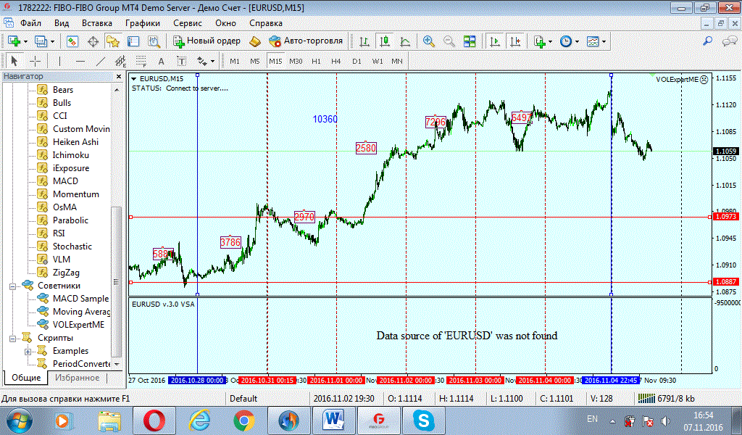Open the chat bubbles icon

coord(729,41)
